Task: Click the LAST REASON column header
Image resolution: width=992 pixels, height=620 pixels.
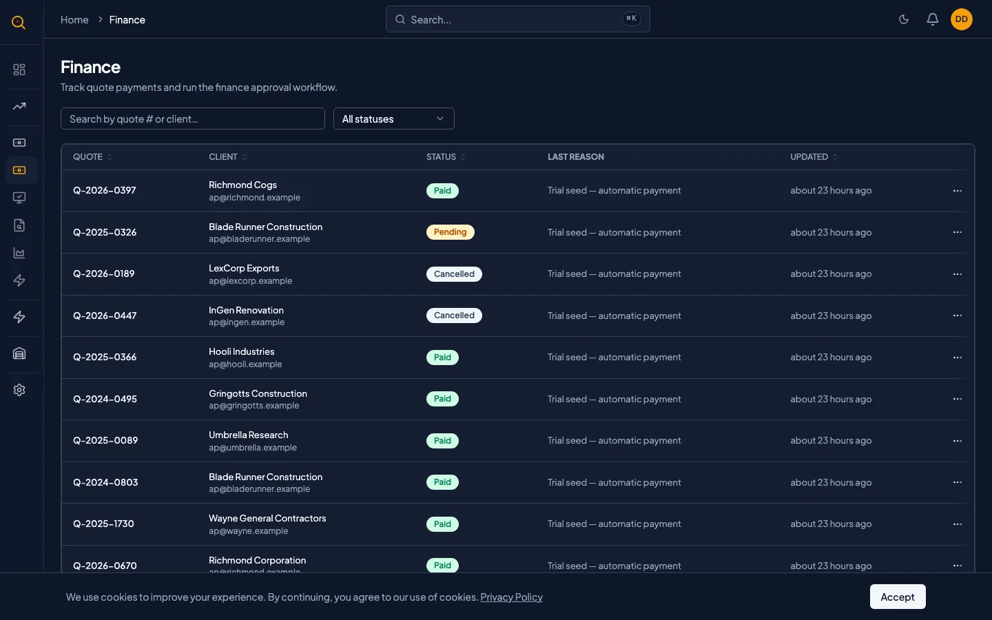Action: [x=576, y=157]
